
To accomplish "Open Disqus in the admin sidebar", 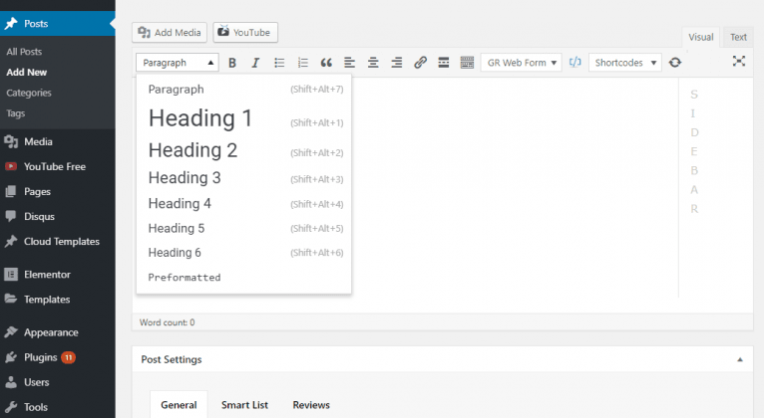I will [x=58, y=216].
